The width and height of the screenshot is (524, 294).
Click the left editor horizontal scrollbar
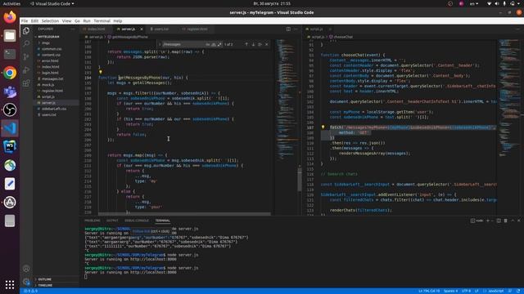pyautogui.click(x=184, y=214)
